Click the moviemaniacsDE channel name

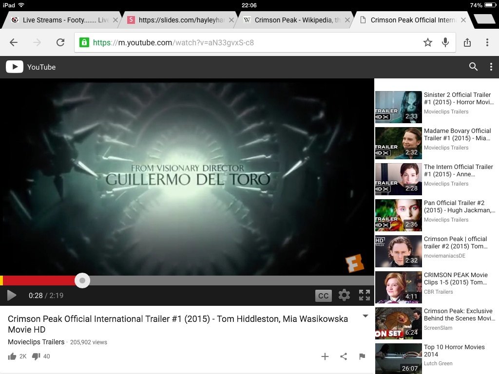click(444, 256)
